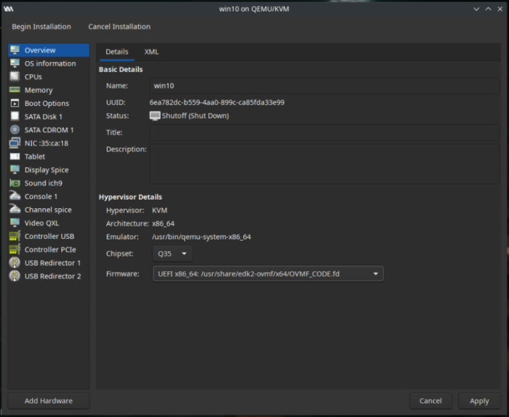Switch to the Details tab
The height and width of the screenshot is (417, 509).
[x=117, y=52]
